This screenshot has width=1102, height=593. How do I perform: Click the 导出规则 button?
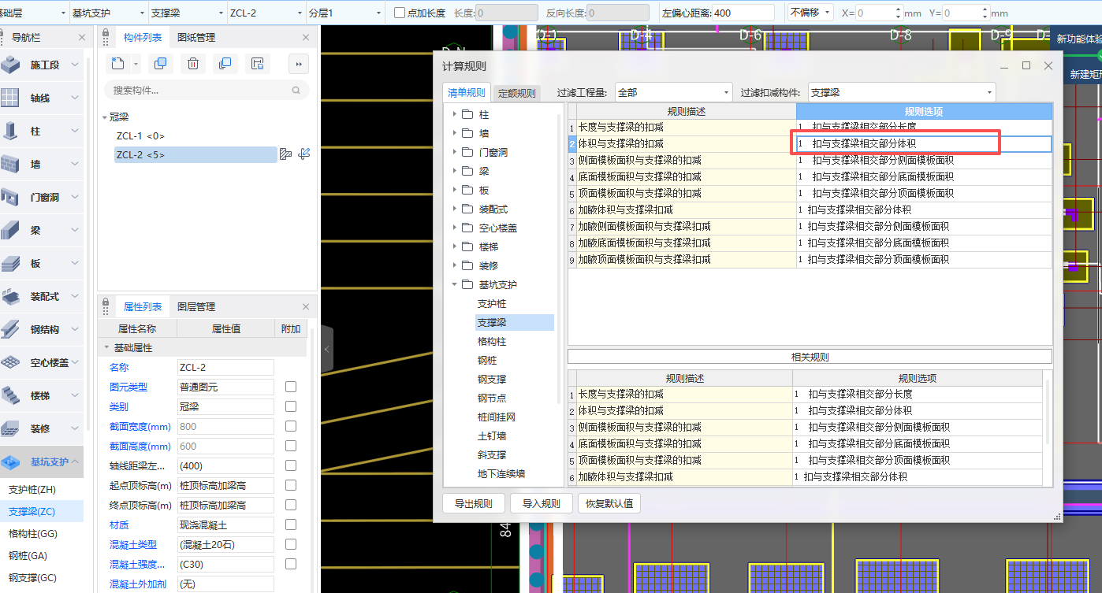click(473, 504)
